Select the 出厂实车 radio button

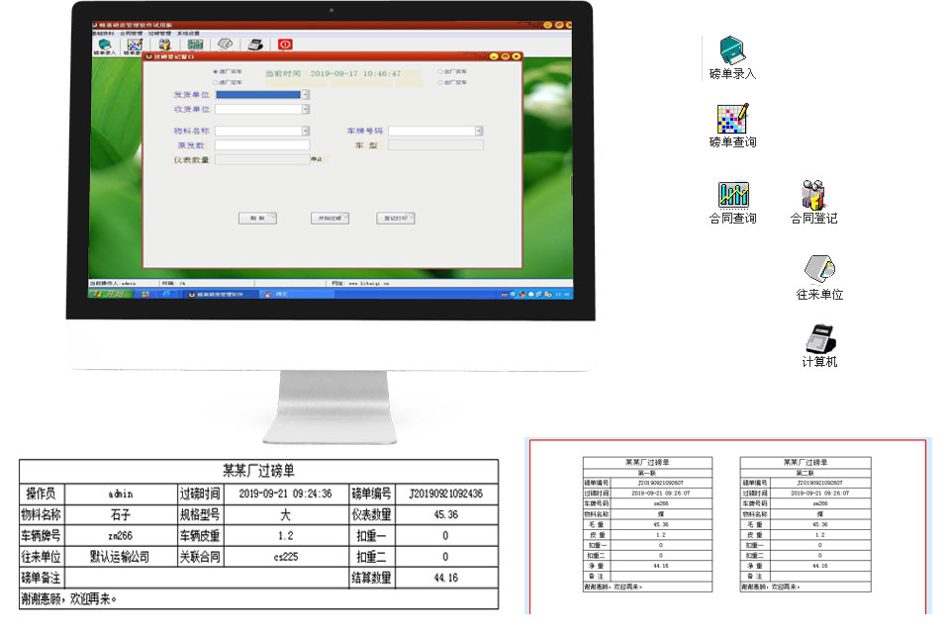pyautogui.click(x=440, y=72)
